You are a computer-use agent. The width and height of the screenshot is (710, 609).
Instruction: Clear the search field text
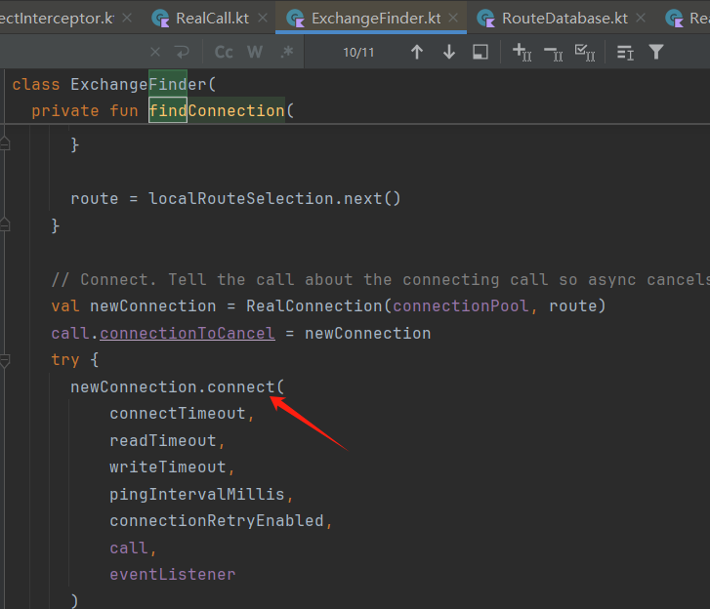(x=155, y=52)
